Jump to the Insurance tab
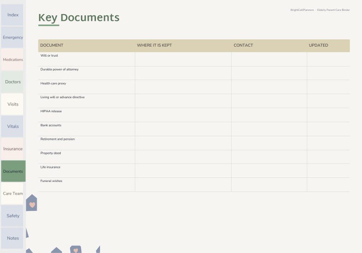Screen dimensions: 362x253 [x=12, y=149]
